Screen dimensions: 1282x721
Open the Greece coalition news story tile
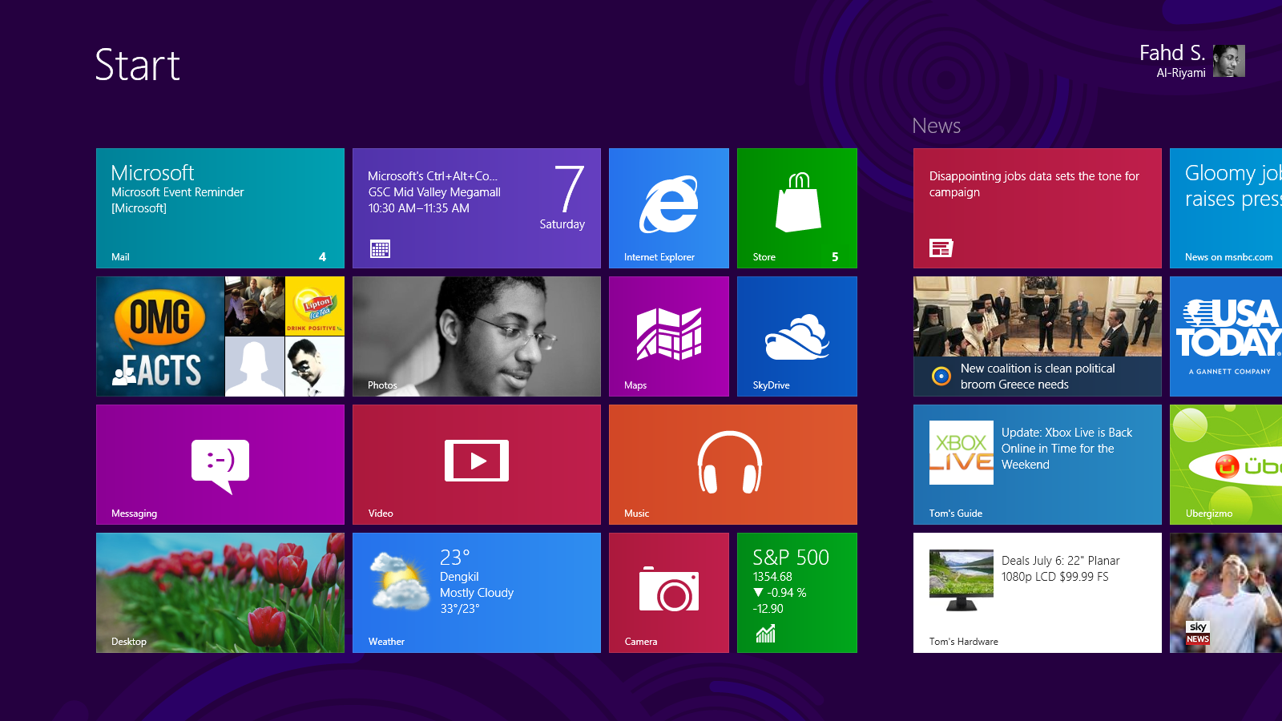(1037, 336)
